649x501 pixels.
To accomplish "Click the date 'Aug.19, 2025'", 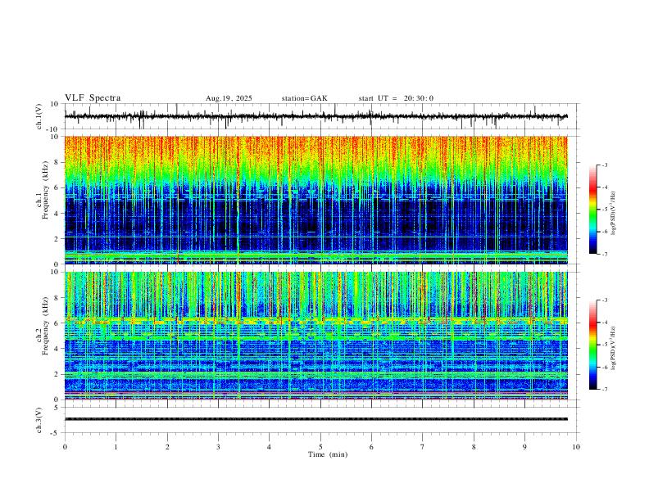I will pos(229,98).
